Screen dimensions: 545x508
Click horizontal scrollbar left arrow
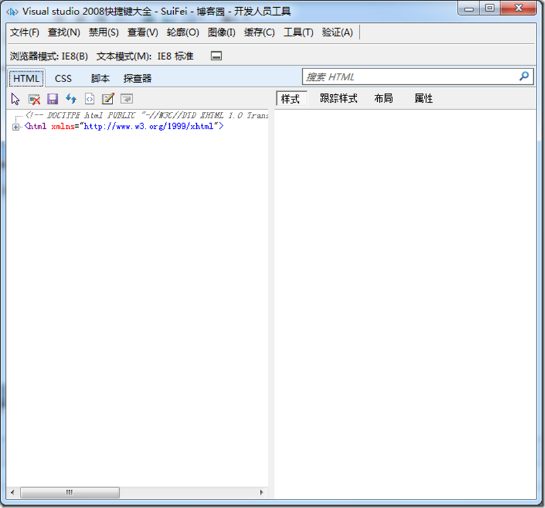tap(13, 492)
